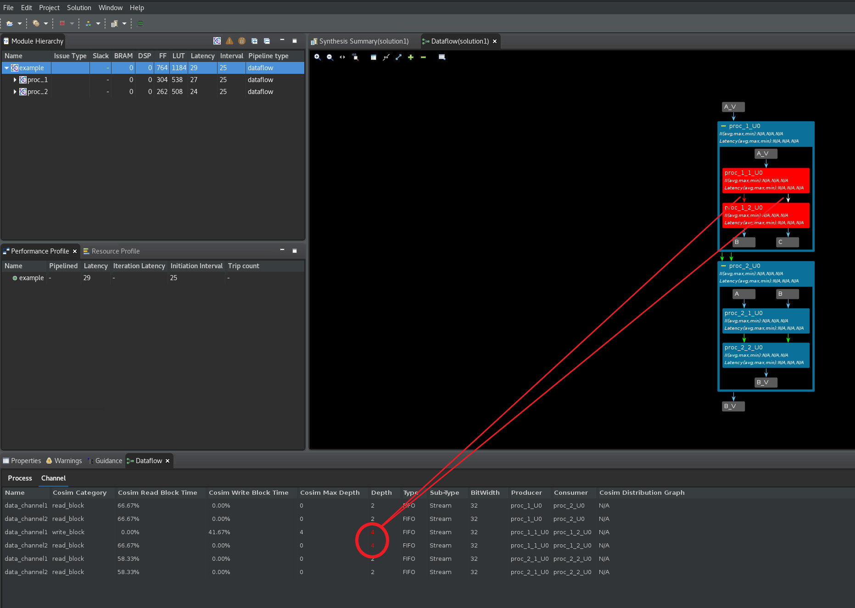This screenshot has height=608, width=855.
Task: Click the dashed line channel icon
Action: coord(386,57)
